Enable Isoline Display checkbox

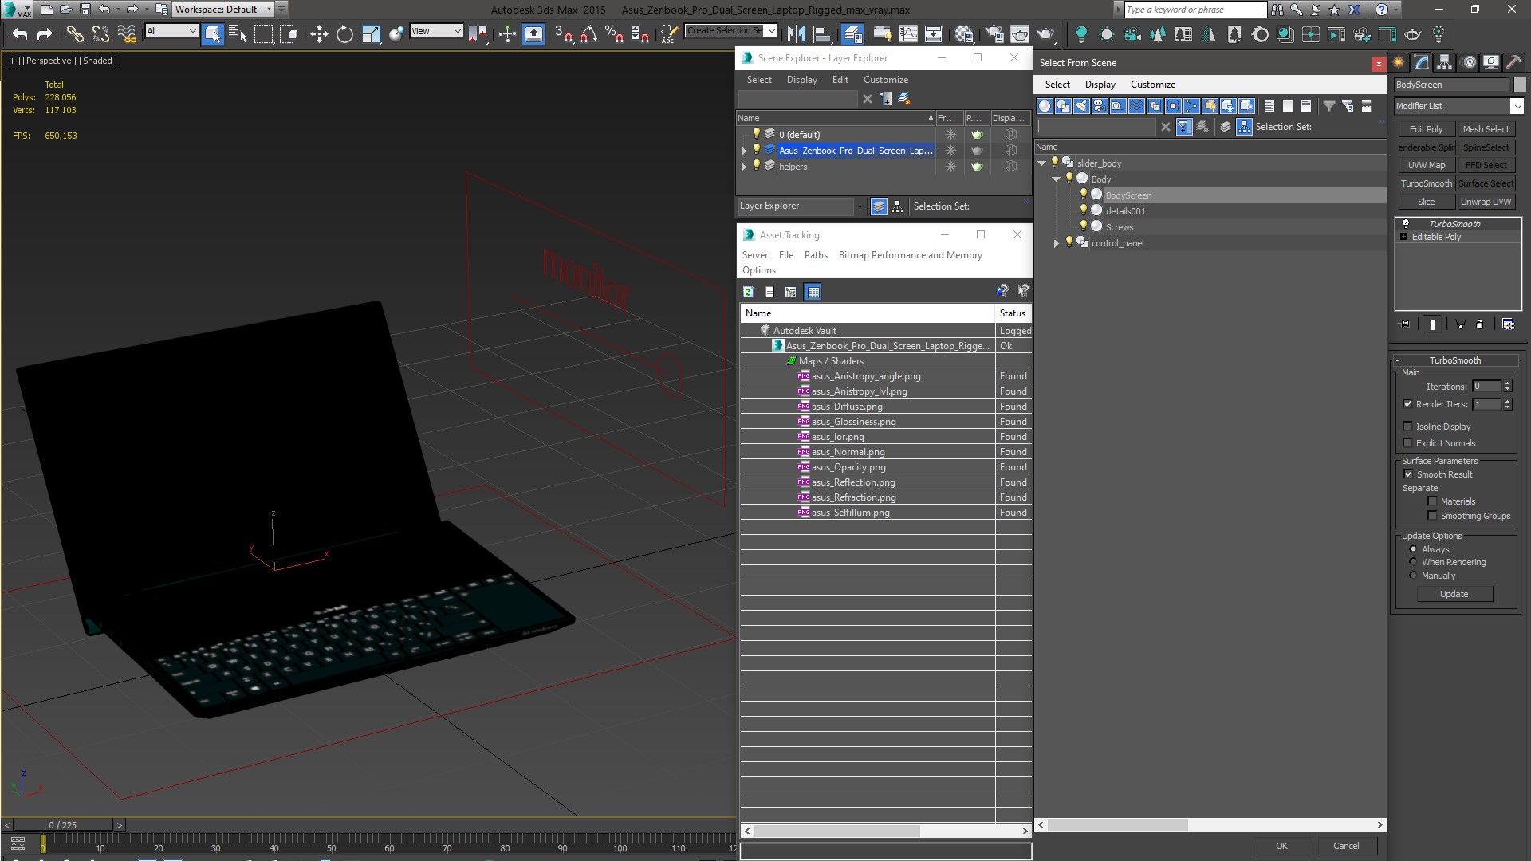click(1407, 427)
